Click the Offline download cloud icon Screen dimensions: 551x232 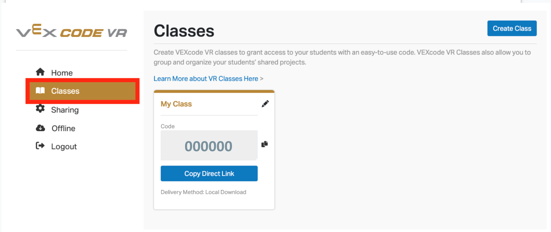click(40, 128)
